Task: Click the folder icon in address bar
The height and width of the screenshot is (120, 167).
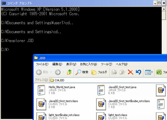Action: point(52,80)
